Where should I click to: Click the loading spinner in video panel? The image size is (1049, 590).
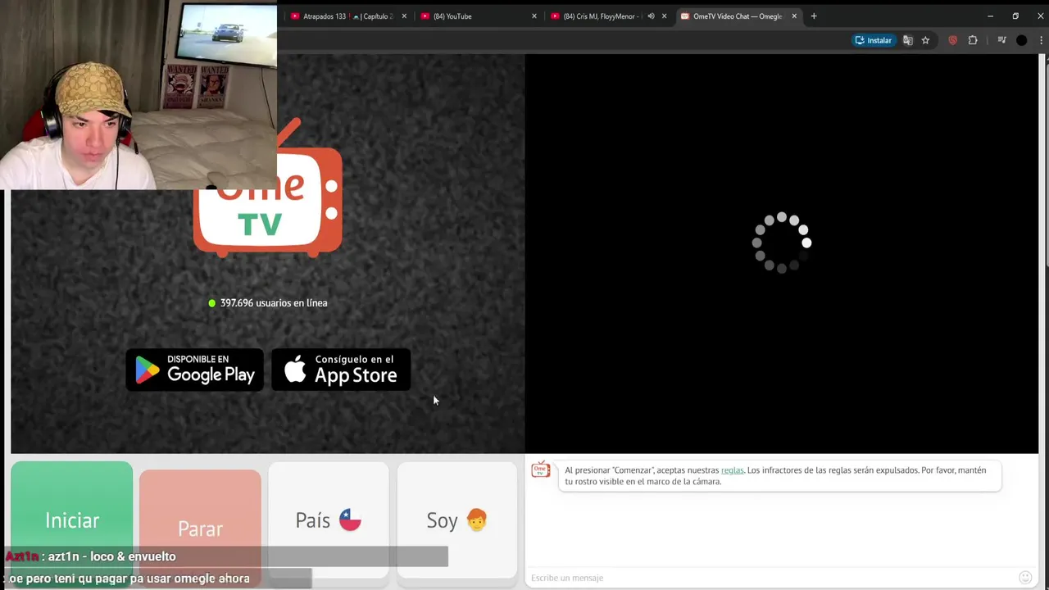(x=782, y=243)
